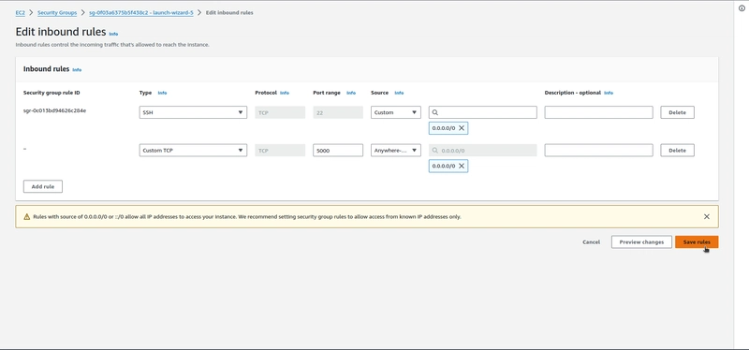Open the Info link beside Edit inbound rules heading
Viewport: 749px width, 350px height.
[x=113, y=34]
